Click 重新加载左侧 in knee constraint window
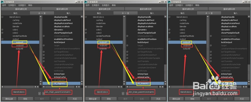The image size is (251, 102). click(x=104, y=9)
